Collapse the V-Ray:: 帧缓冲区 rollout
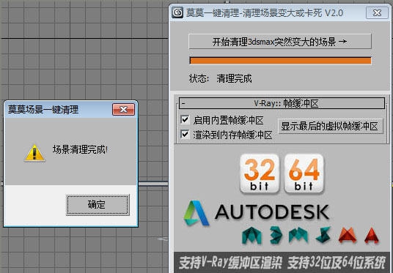393x273 pixels. click(x=282, y=103)
